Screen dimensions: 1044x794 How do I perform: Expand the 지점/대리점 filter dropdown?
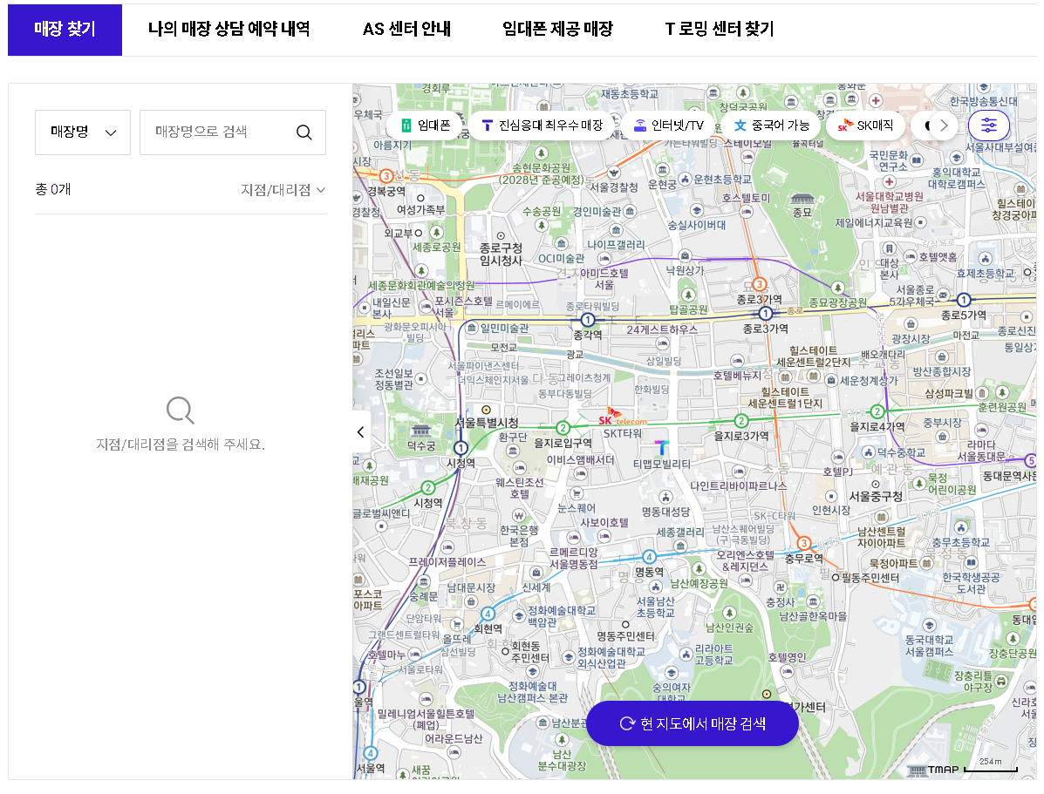283,190
